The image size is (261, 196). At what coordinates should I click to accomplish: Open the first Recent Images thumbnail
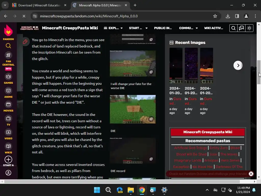176,65
